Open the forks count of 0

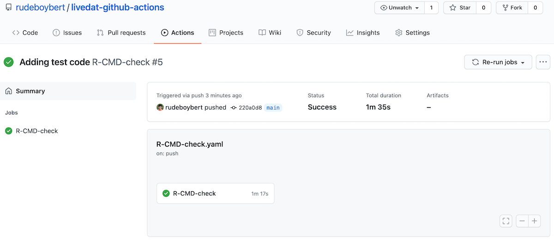click(535, 8)
